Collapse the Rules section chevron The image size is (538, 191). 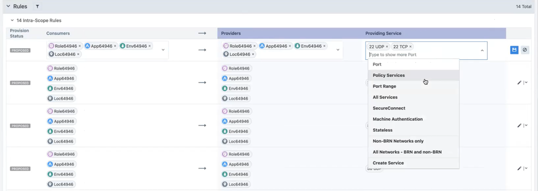tap(8, 6)
